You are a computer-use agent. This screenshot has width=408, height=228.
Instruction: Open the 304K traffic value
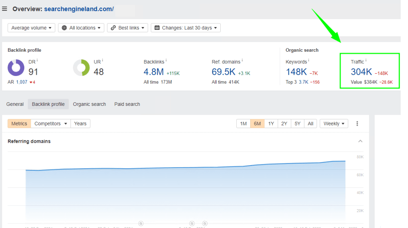click(x=361, y=72)
